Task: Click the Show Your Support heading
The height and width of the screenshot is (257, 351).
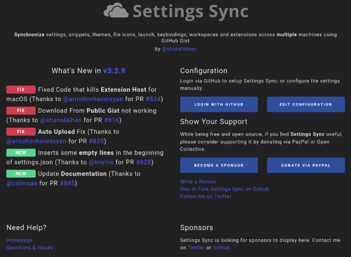Action: 214,122
